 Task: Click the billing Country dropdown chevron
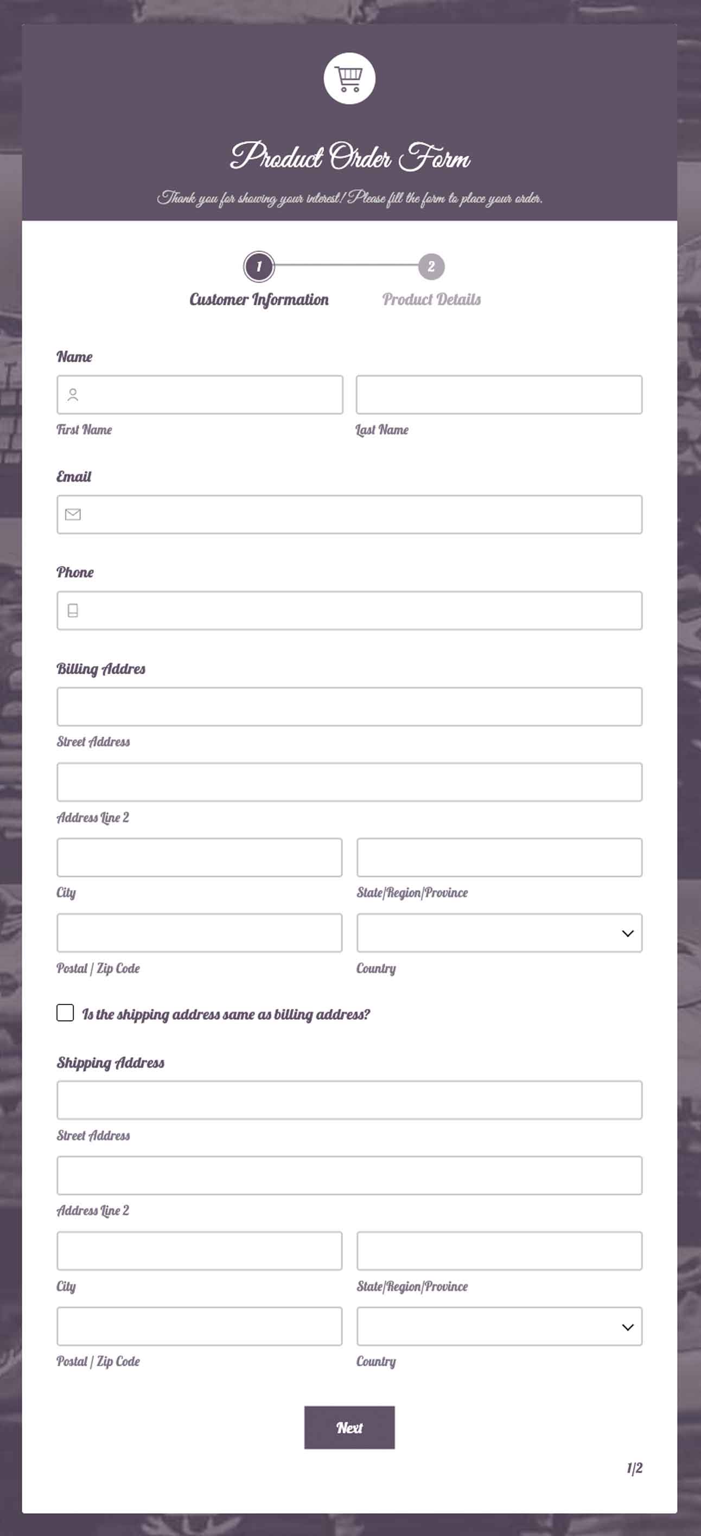(x=627, y=934)
